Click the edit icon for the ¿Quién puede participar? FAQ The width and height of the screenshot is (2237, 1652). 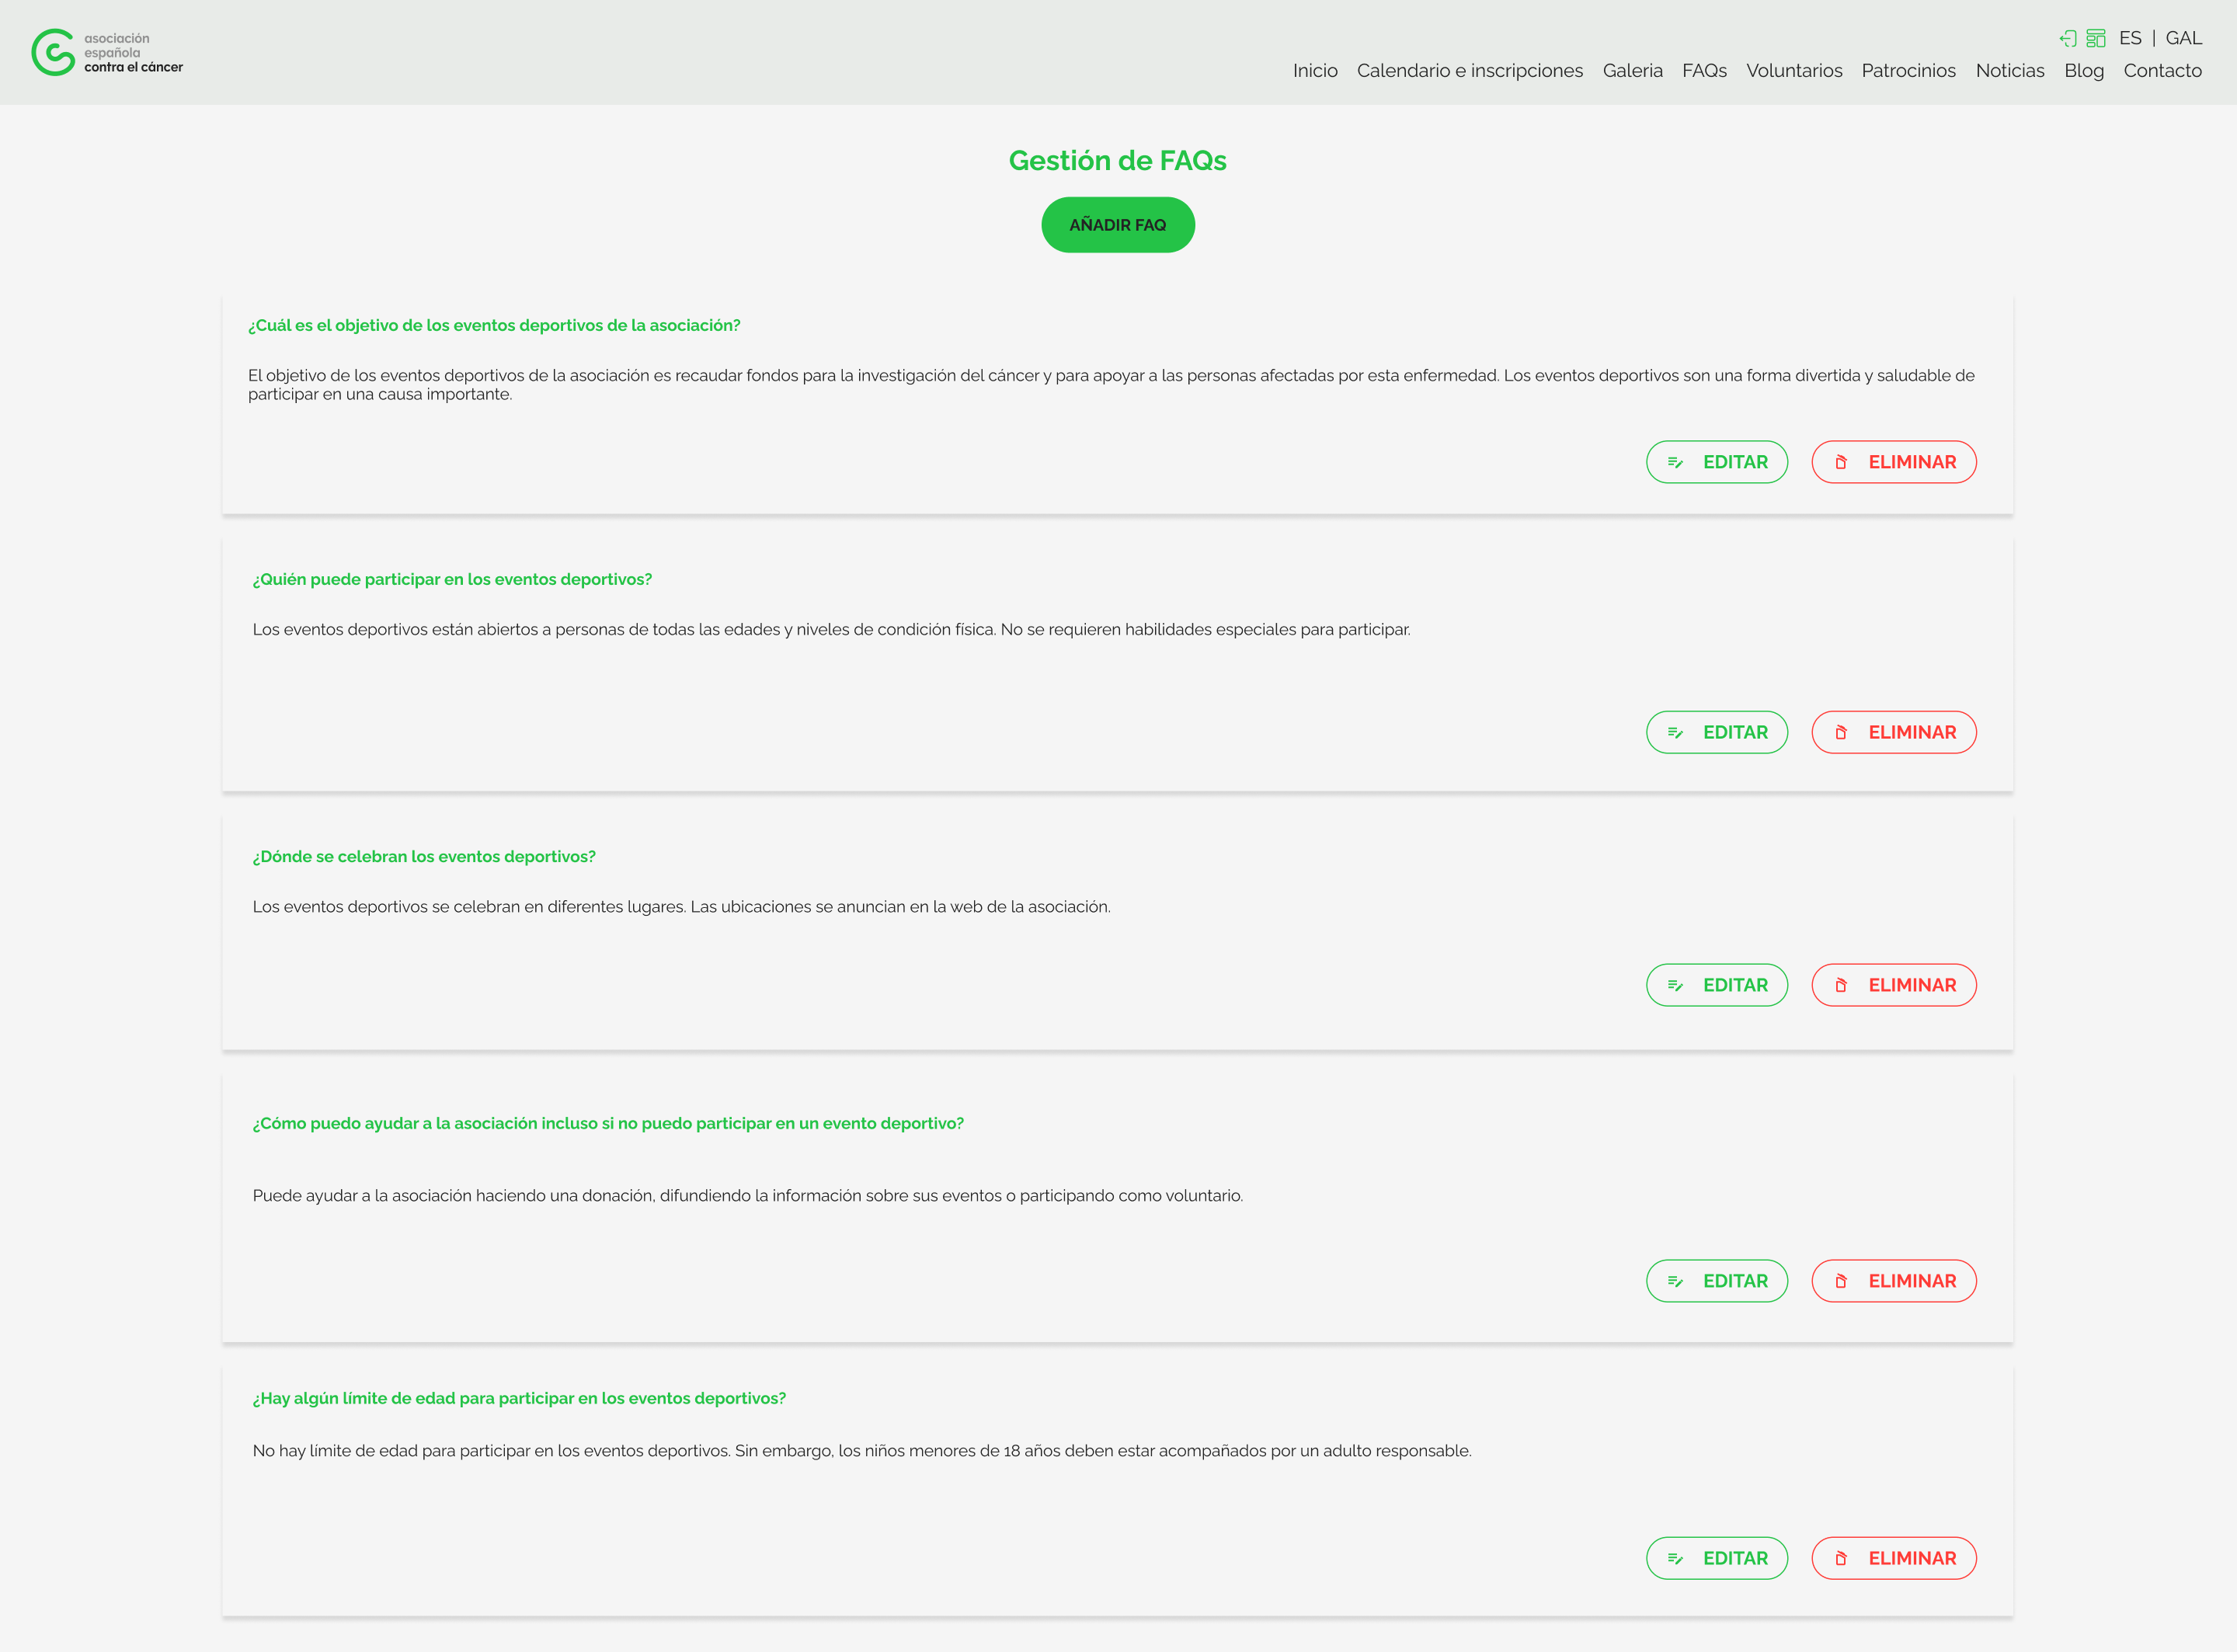(x=1675, y=732)
